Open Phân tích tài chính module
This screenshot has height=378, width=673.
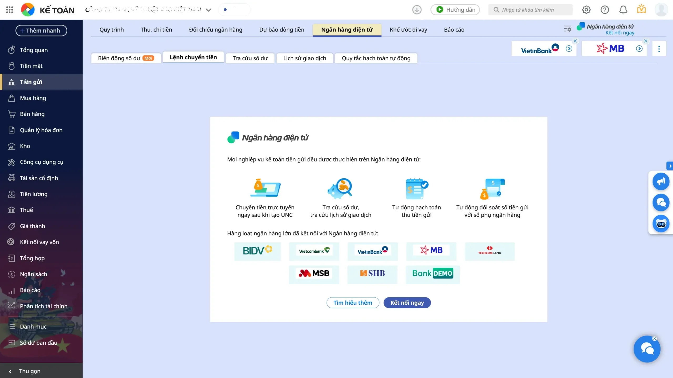click(x=41, y=306)
